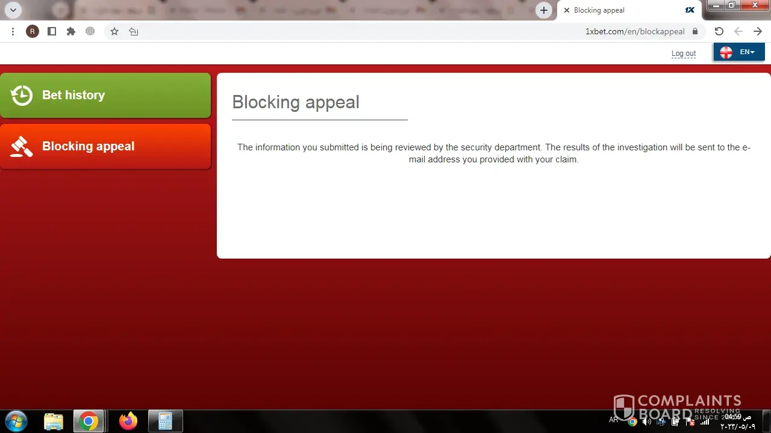
Task: Launch Firefox from the taskbar
Action: coord(128,421)
